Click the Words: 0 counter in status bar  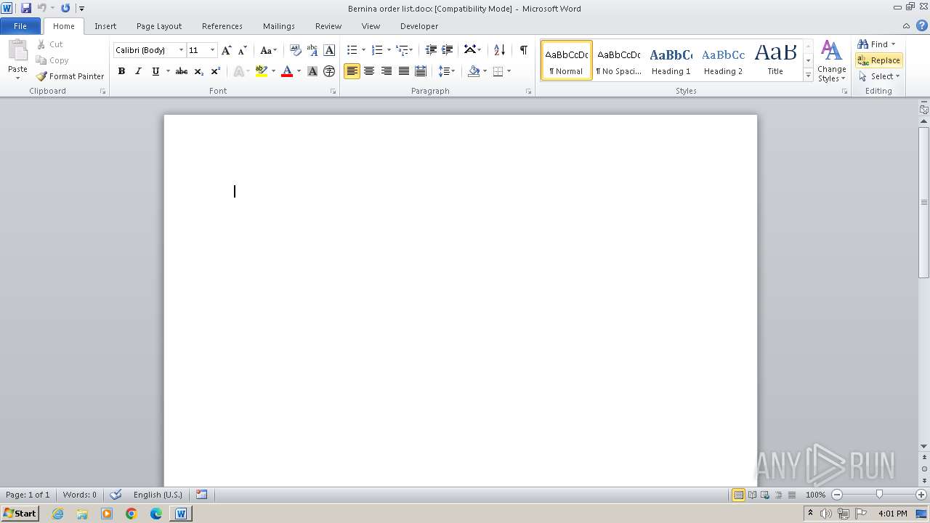pyautogui.click(x=79, y=495)
